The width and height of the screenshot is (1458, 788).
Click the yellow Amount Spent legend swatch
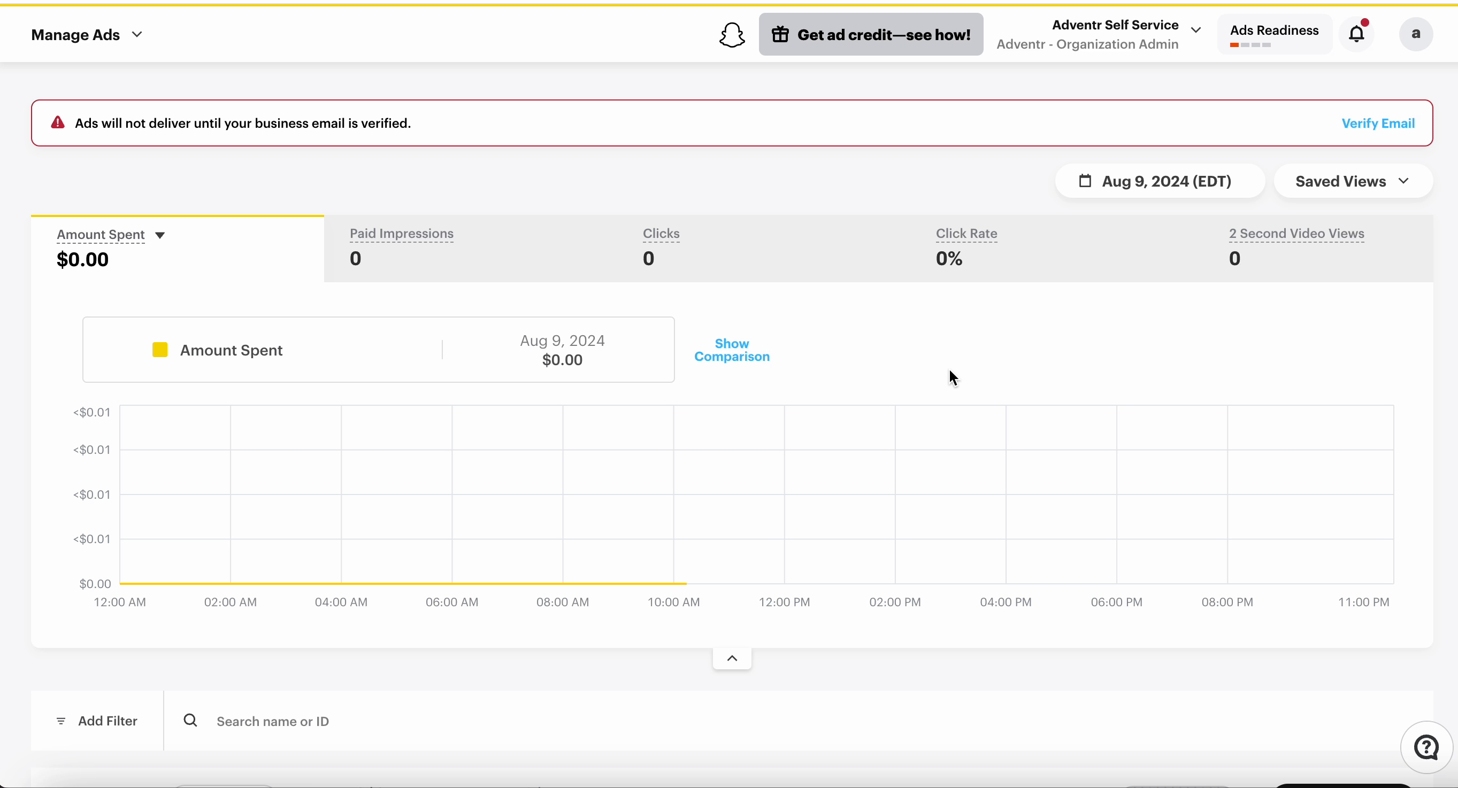pyautogui.click(x=160, y=350)
